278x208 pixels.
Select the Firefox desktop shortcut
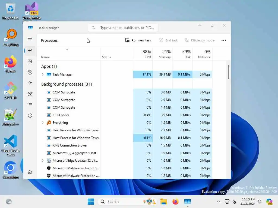point(11,64)
